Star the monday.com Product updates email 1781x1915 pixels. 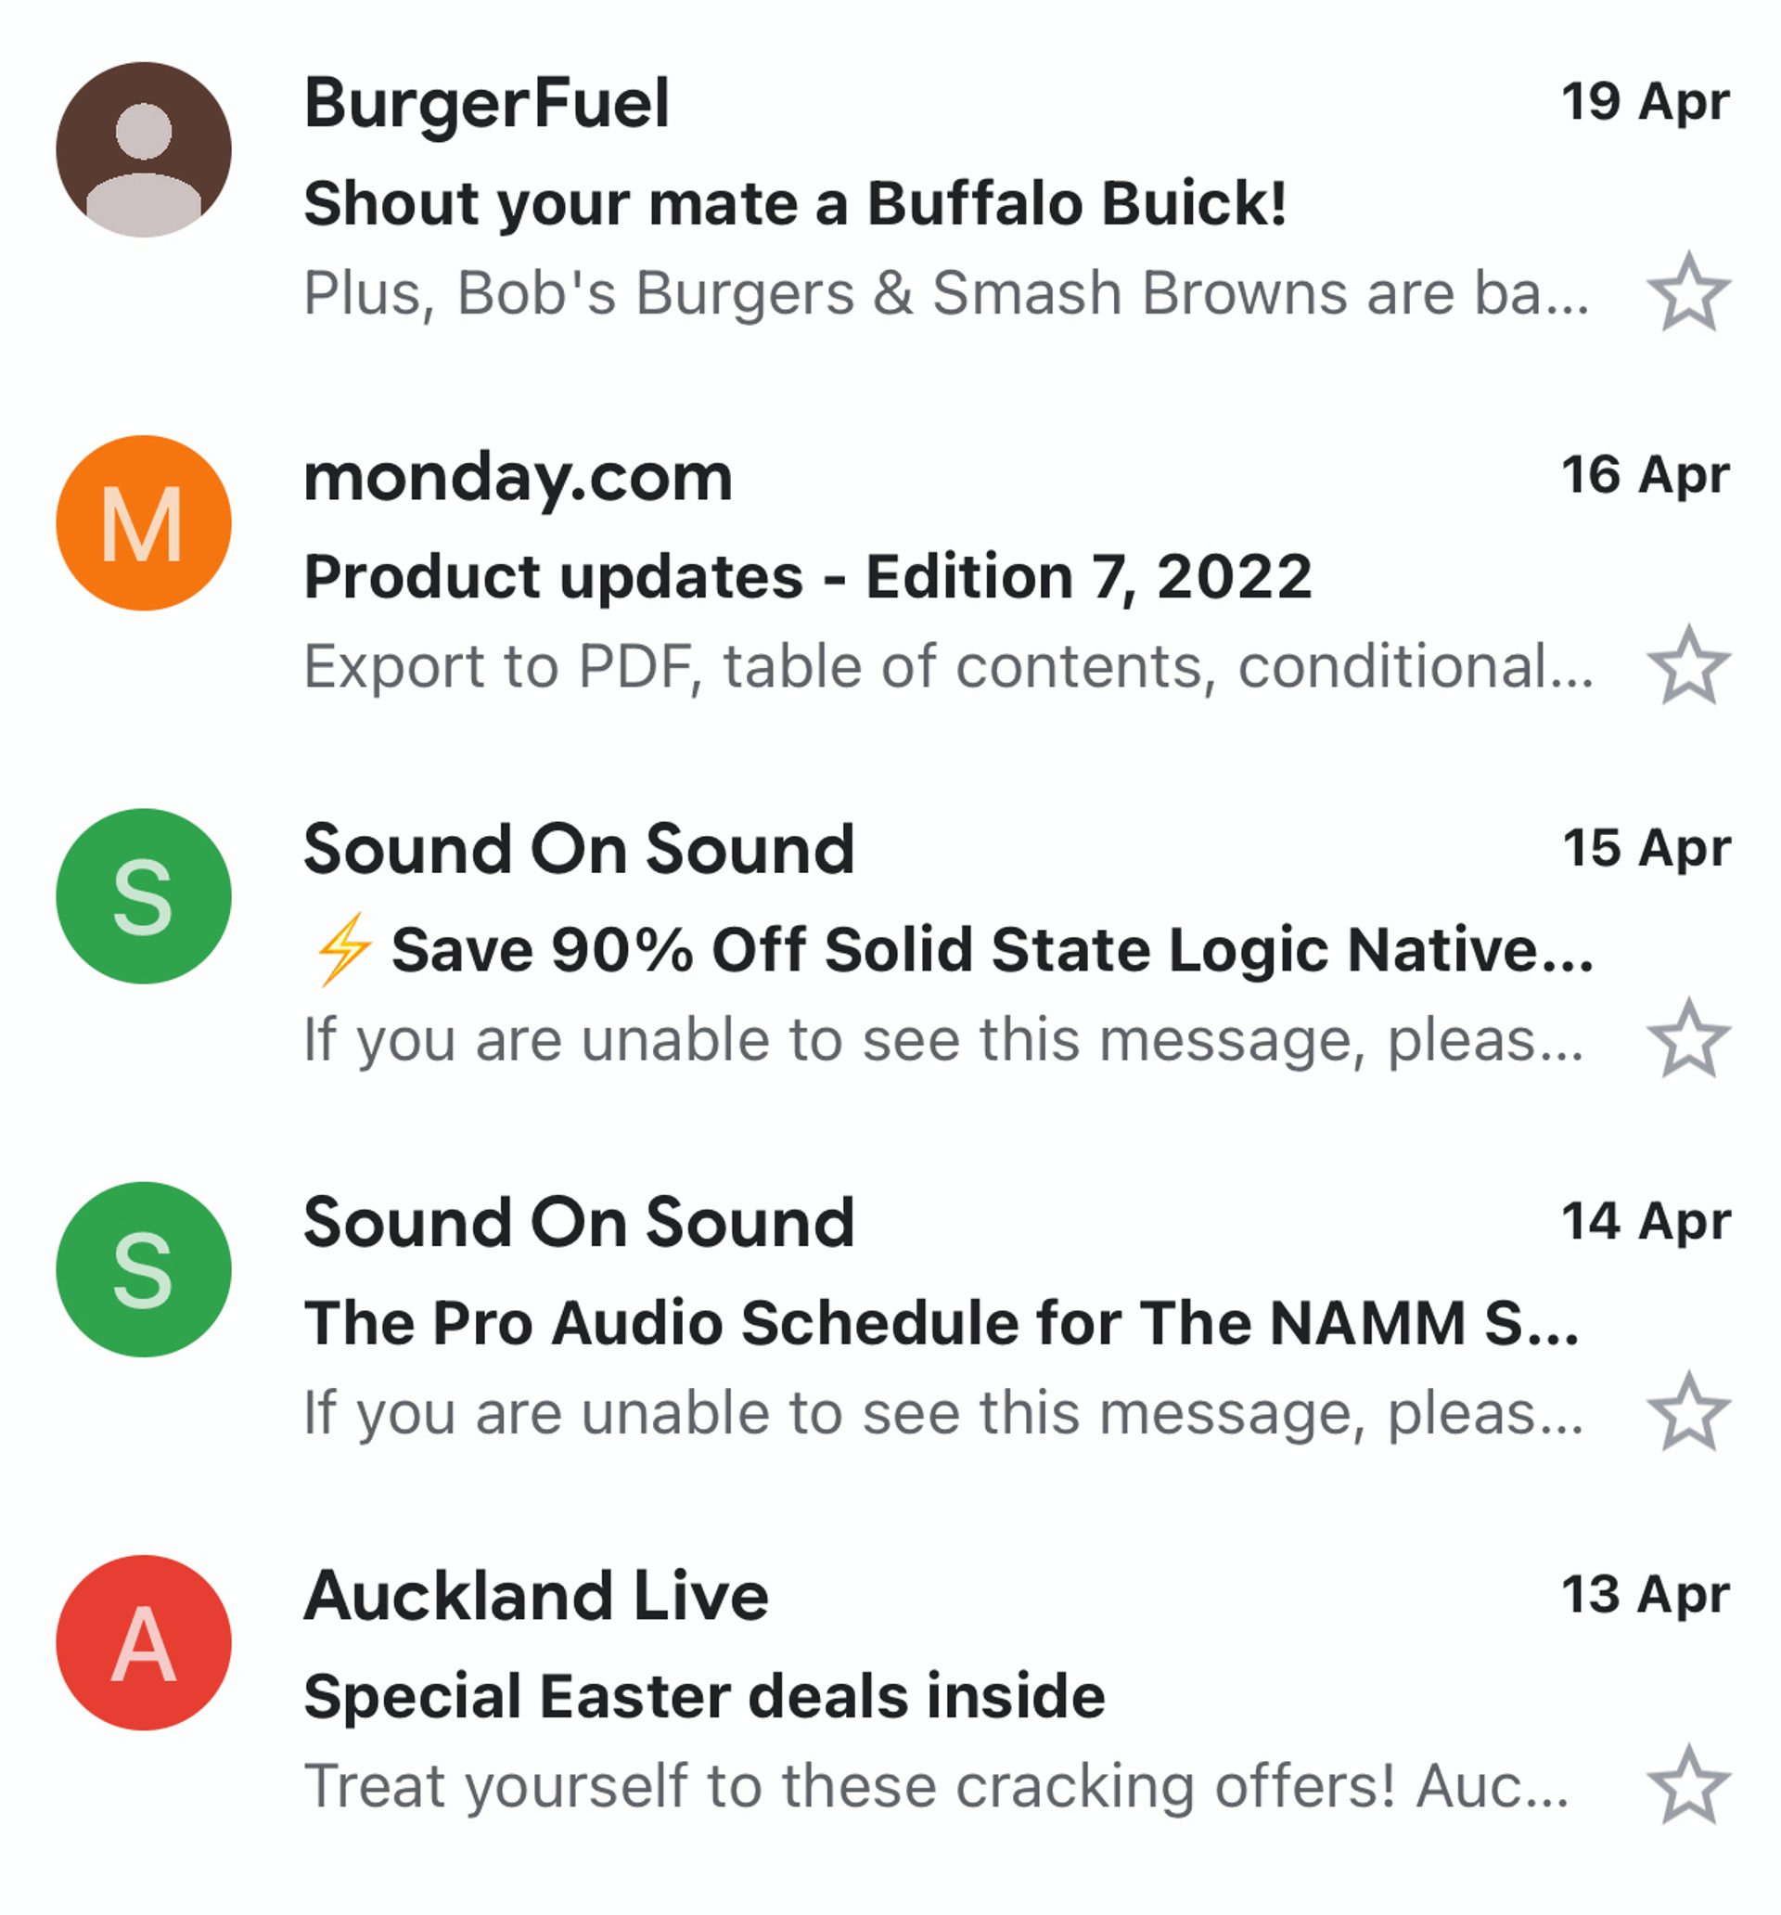1687,665
